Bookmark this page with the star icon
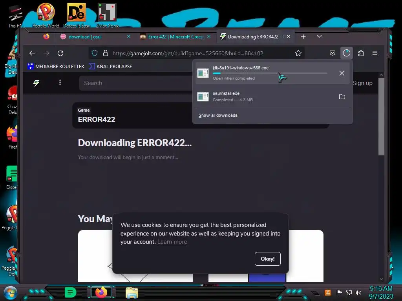This screenshot has width=402, height=301. tap(298, 53)
